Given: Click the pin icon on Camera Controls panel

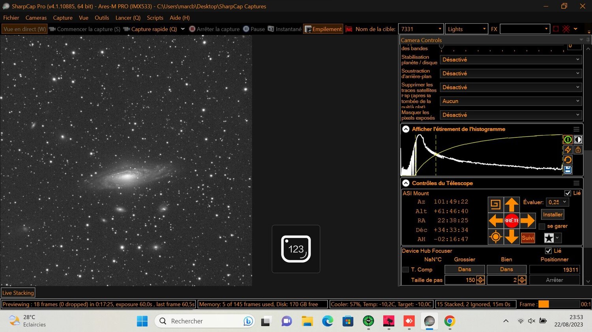Looking at the screenshot, I should [x=588, y=40].
